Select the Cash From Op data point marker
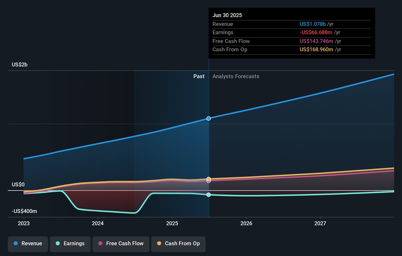The width and height of the screenshot is (402, 256). point(209,179)
